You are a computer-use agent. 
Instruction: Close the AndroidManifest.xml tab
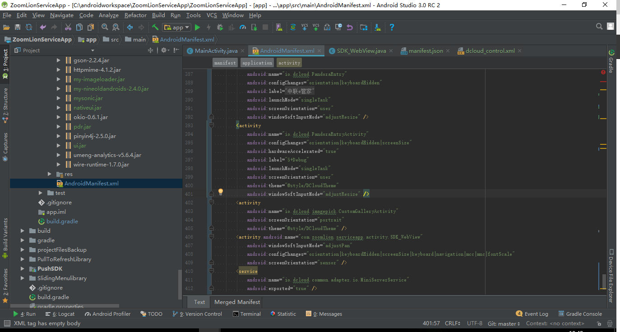(320, 51)
